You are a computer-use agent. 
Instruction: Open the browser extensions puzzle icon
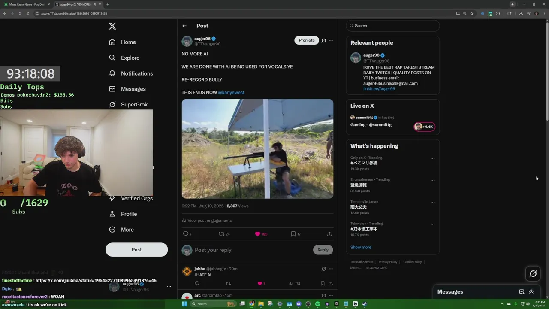tap(498, 13)
